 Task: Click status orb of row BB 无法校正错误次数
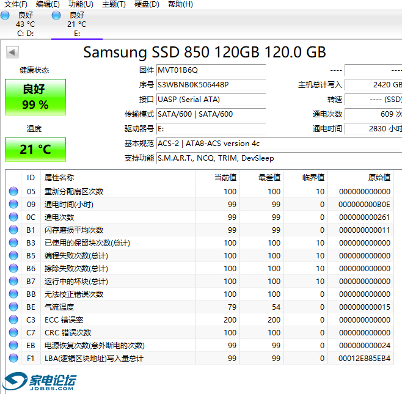pos(13,294)
